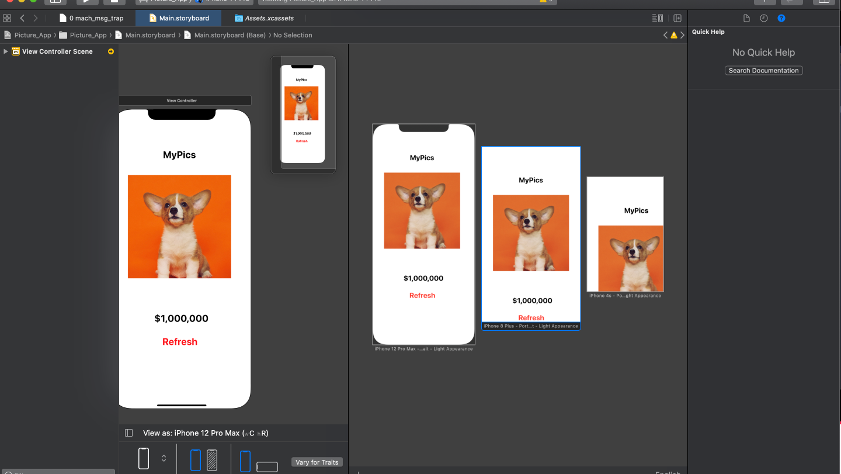Switch to the 0 mach_msg_trap tab

click(x=91, y=18)
